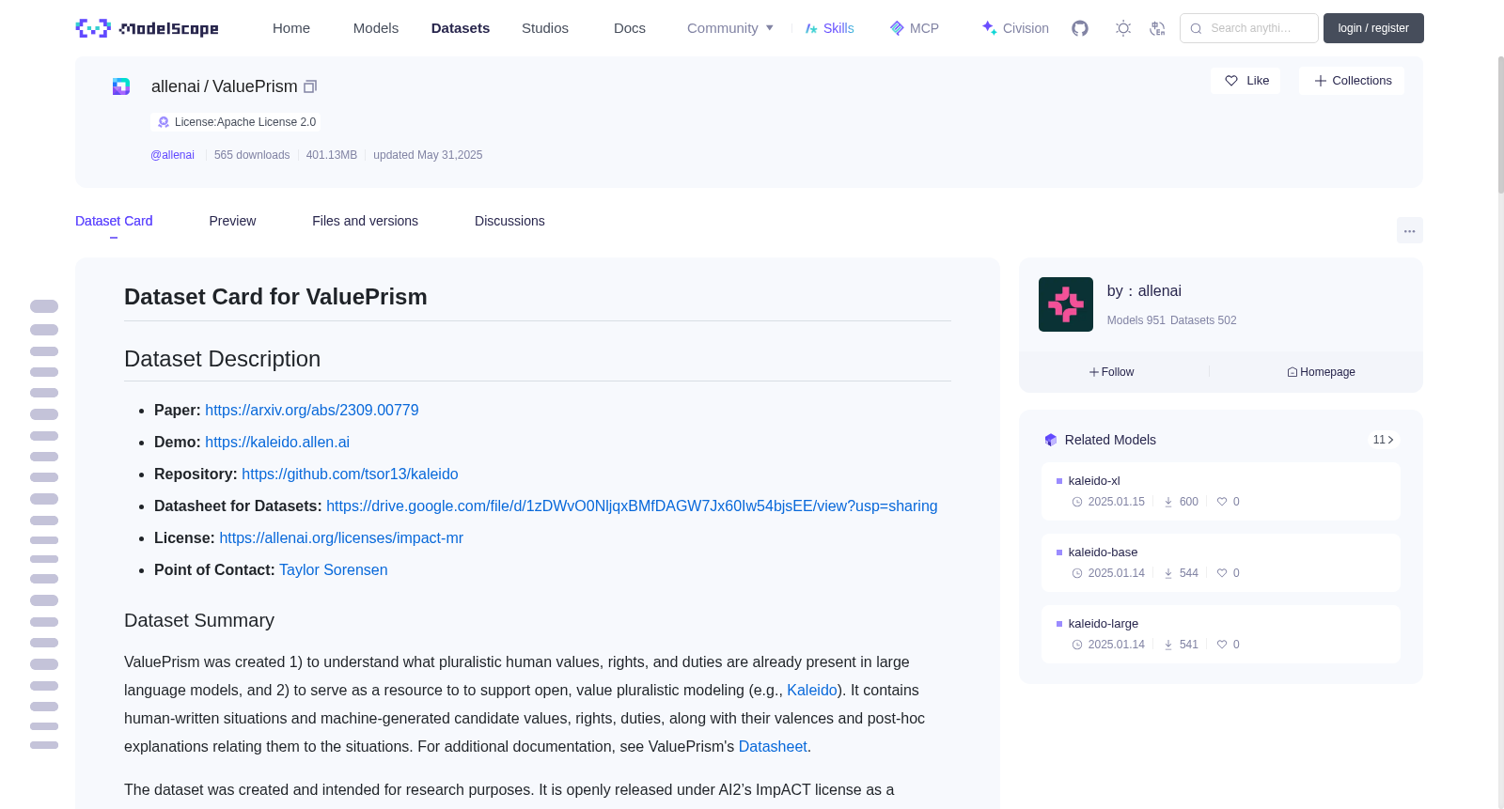
Task: Expand Related Models count 11 arrow
Action: 1384,440
